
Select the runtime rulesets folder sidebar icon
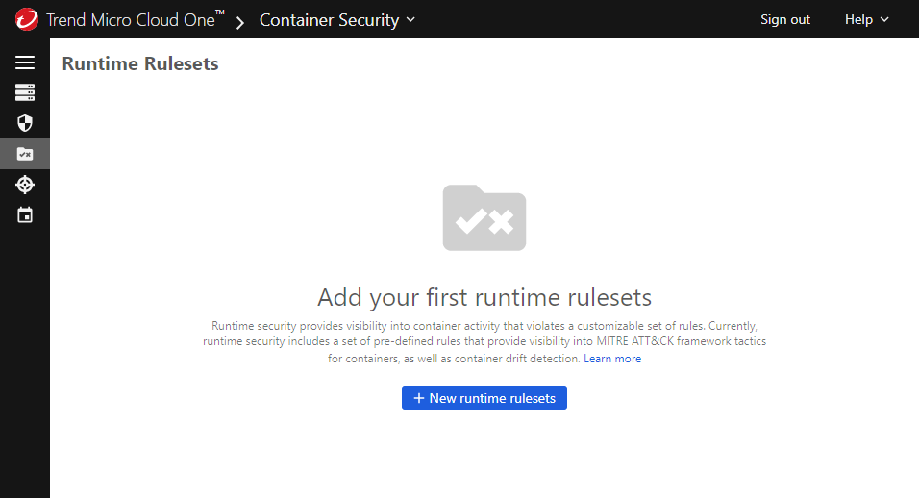point(25,154)
